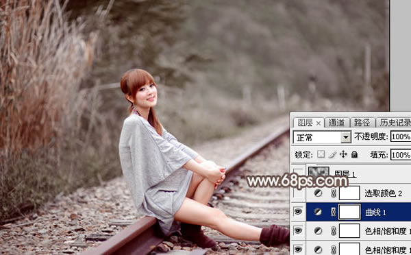This screenshot has width=411, height=255.
Task: Hide the 曲线 1 layer using its eye
Action: [298, 211]
